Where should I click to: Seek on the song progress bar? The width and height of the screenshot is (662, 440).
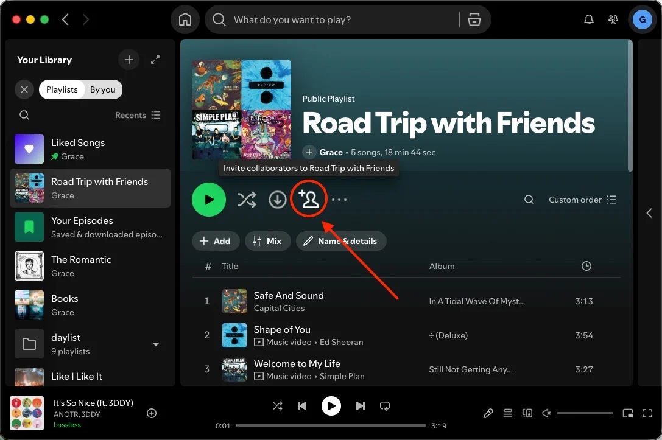(331, 425)
